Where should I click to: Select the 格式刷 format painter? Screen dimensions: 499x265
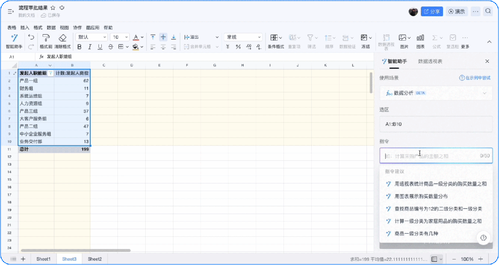(45, 41)
